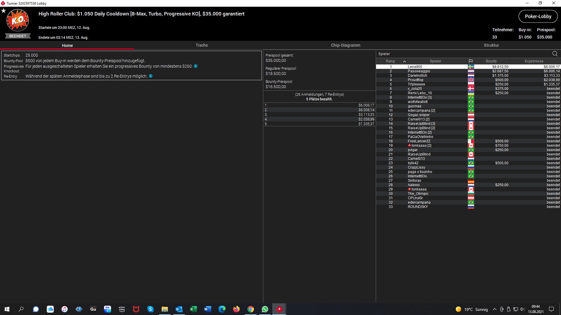Viewport: 561px width, 315px height.
Task: Select player row Darwinsfish
Action: tap(417, 76)
